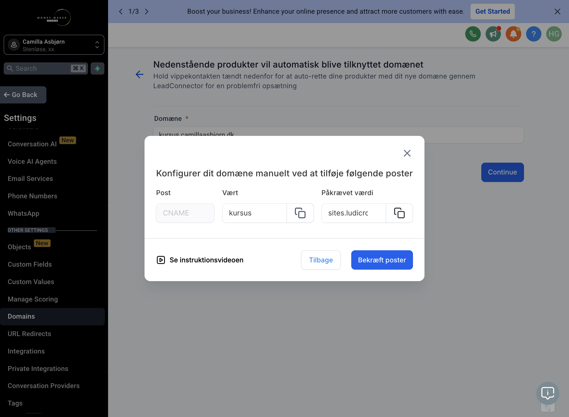Click the Get Started banner button
The image size is (569, 417).
[493, 12]
